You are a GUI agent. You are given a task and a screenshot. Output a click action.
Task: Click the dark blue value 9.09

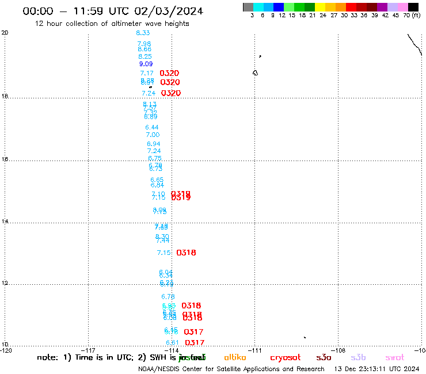coord(146,64)
